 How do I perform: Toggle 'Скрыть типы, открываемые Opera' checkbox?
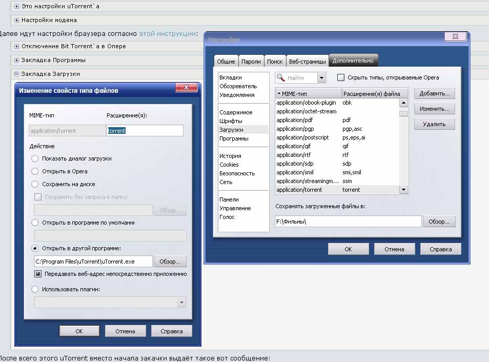341,77
